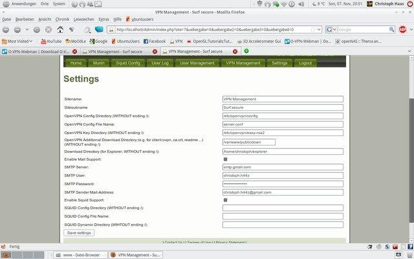This screenshot has width=414, height=259.
Task: Toggle the Enable Mail Support checkbox
Action: click(225, 159)
